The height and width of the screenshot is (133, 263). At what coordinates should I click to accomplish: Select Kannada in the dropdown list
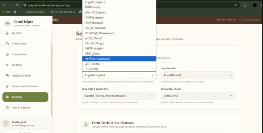[x=119, y=28]
